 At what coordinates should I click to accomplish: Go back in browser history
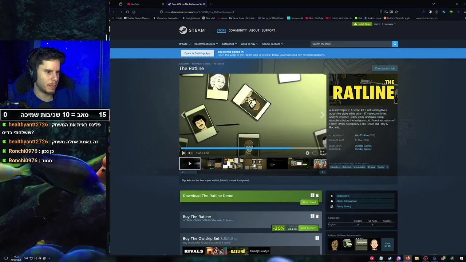tap(114, 12)
